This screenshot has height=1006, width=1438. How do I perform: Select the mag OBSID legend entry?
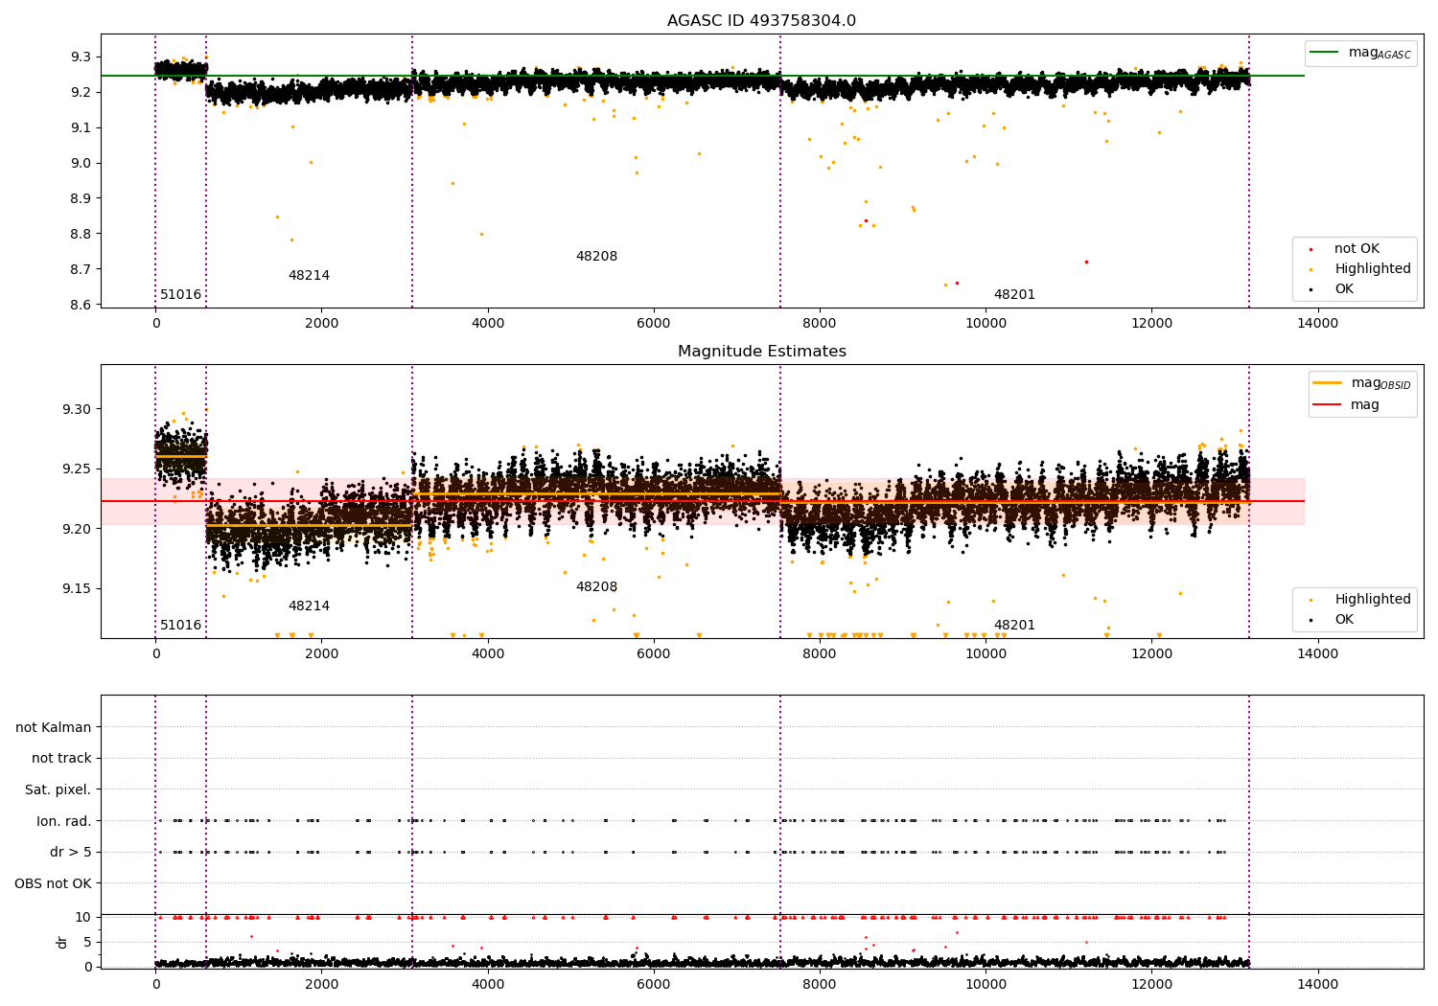tap(1361, 383)
